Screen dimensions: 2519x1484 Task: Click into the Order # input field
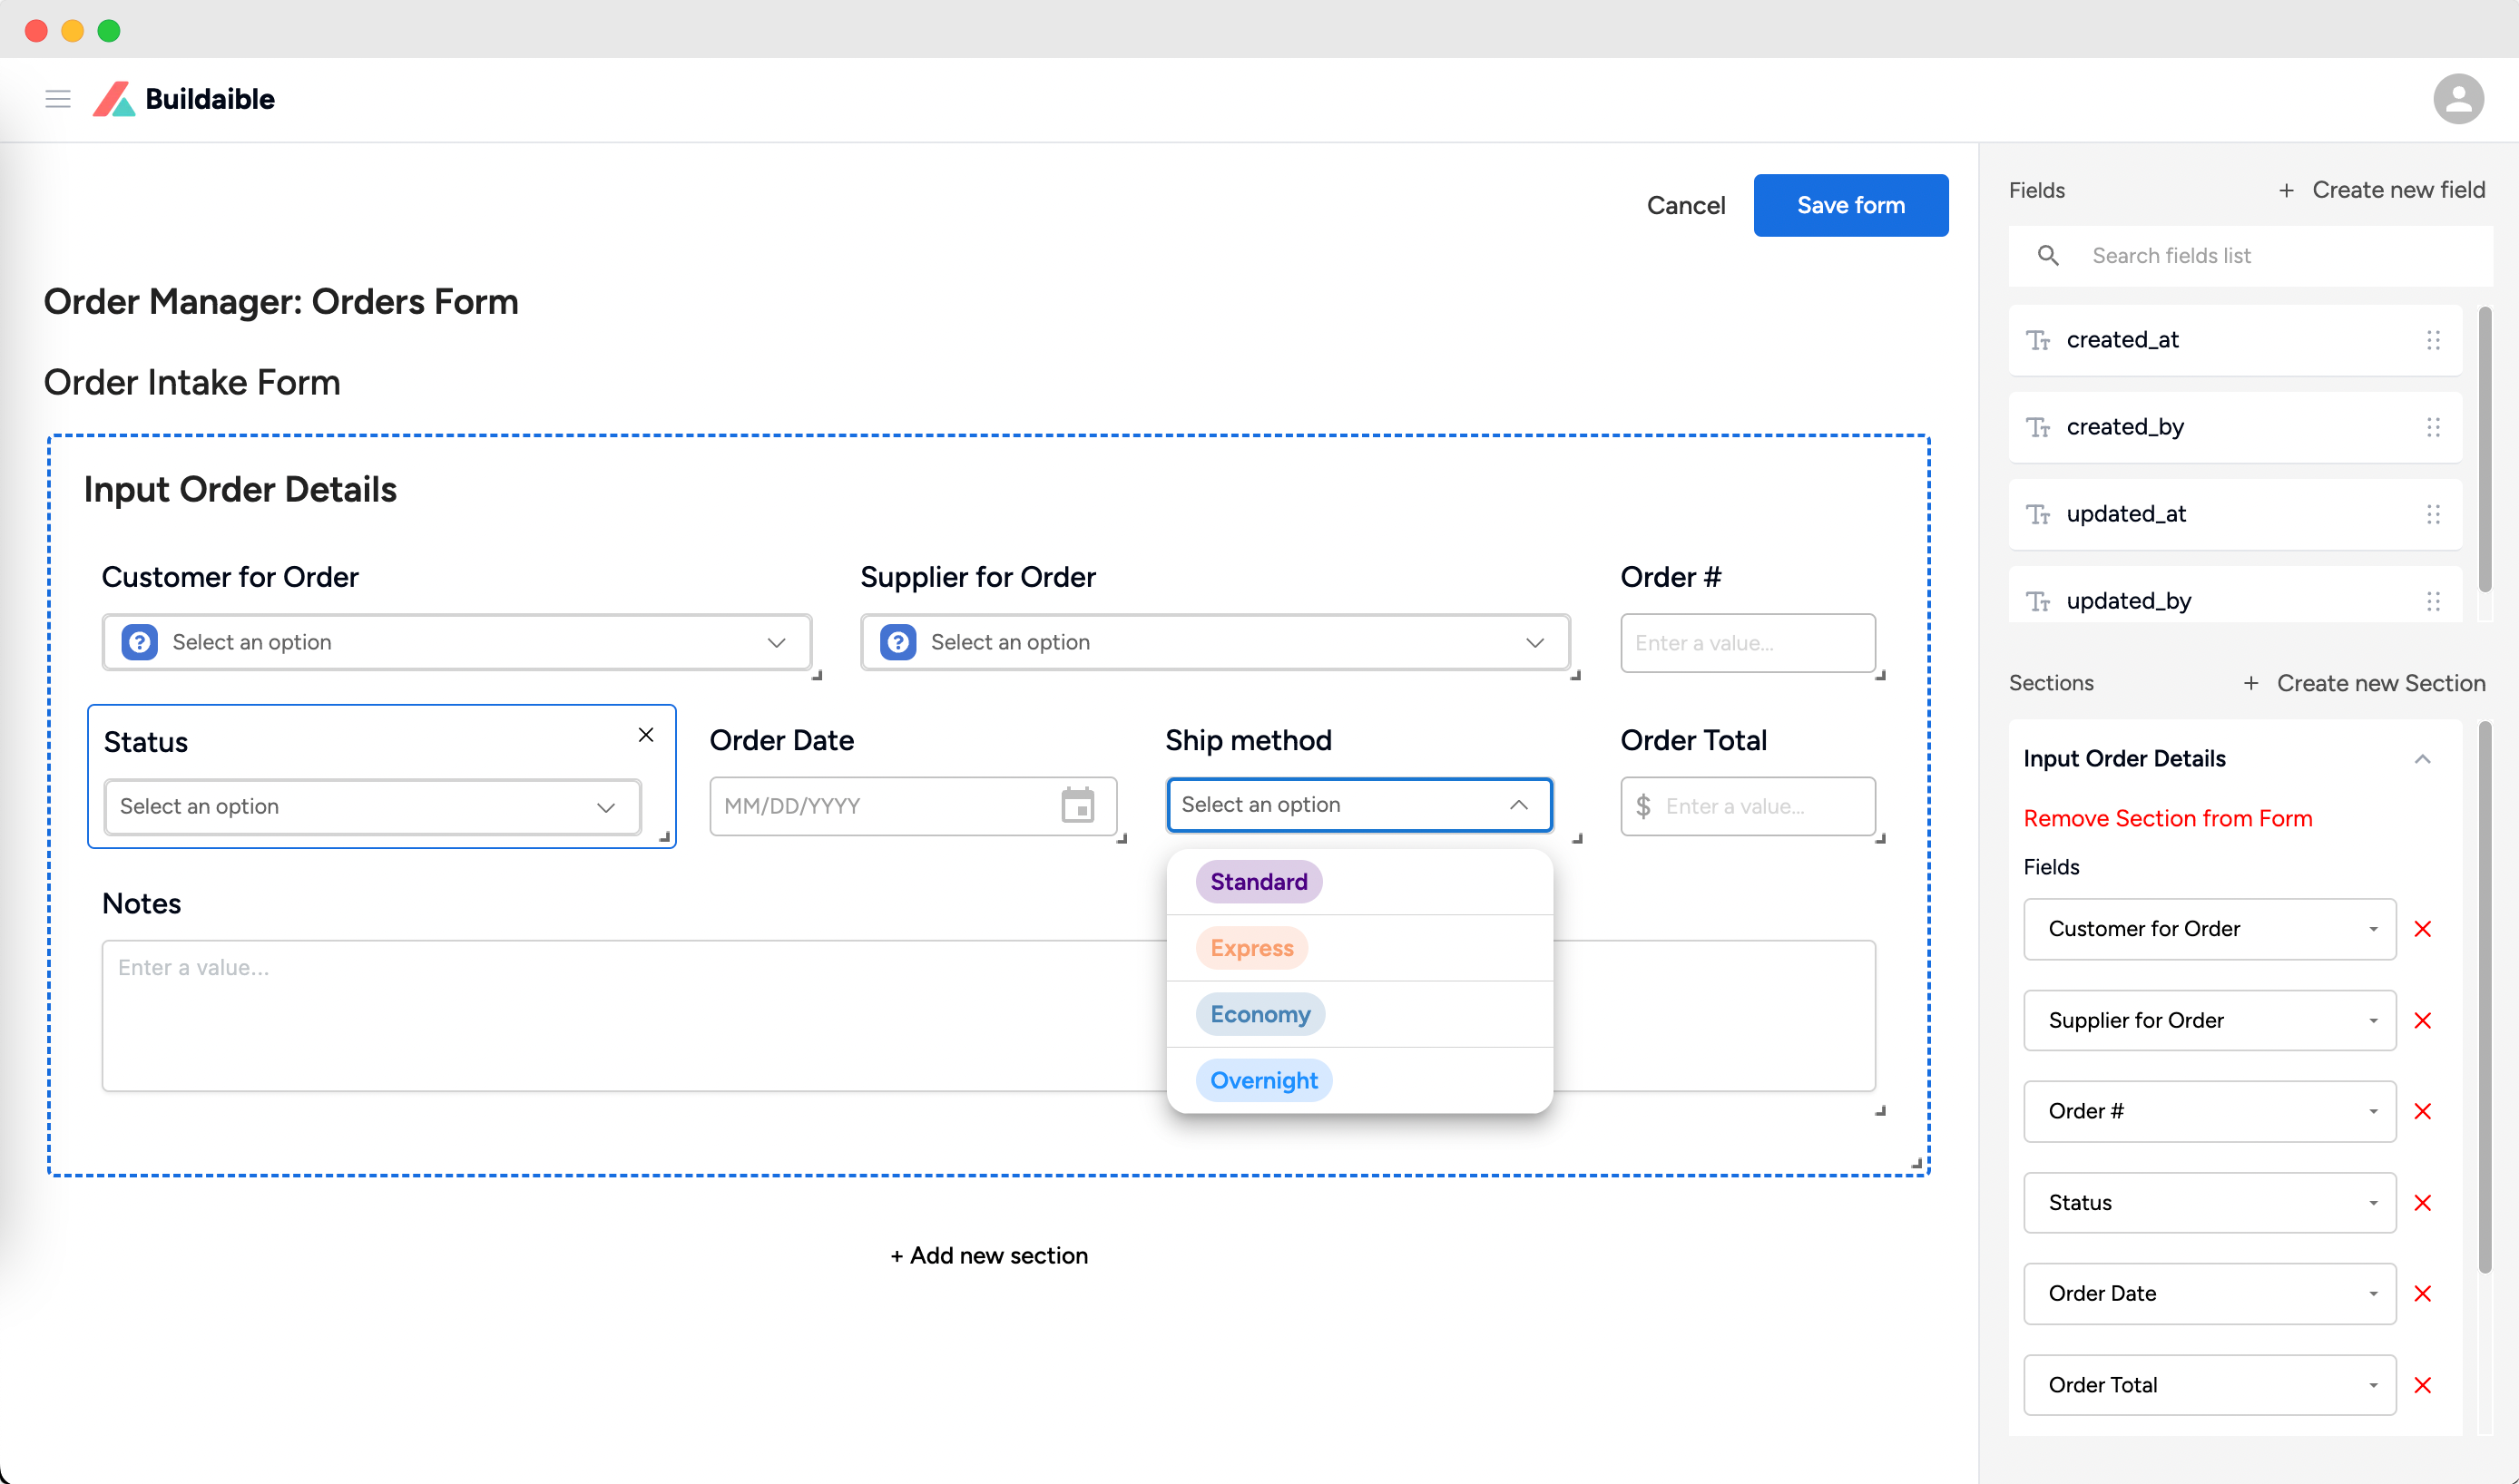point(1747,643)
